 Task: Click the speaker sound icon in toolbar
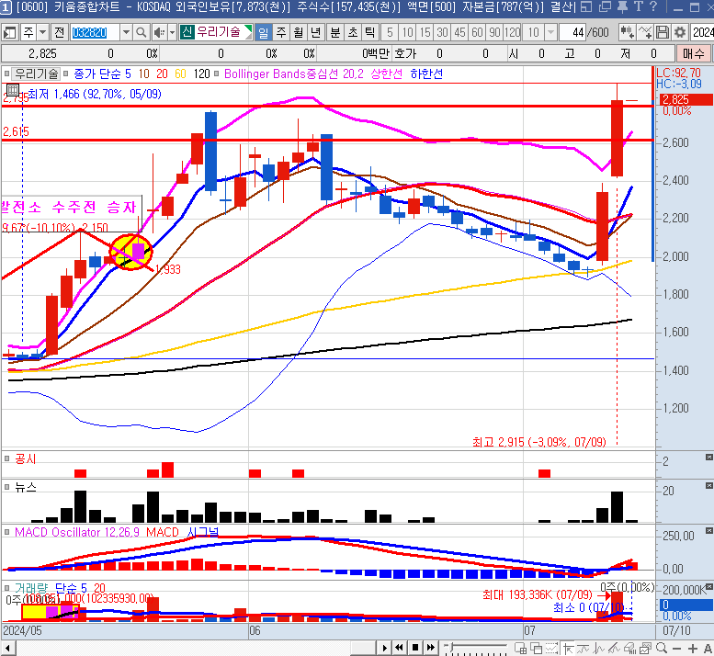(158, 32)
